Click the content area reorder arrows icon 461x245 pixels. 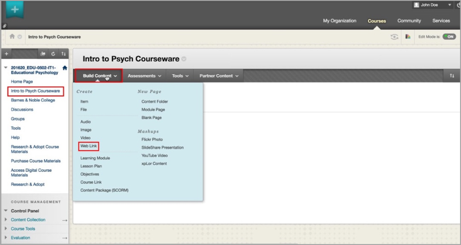coord(452,76)
